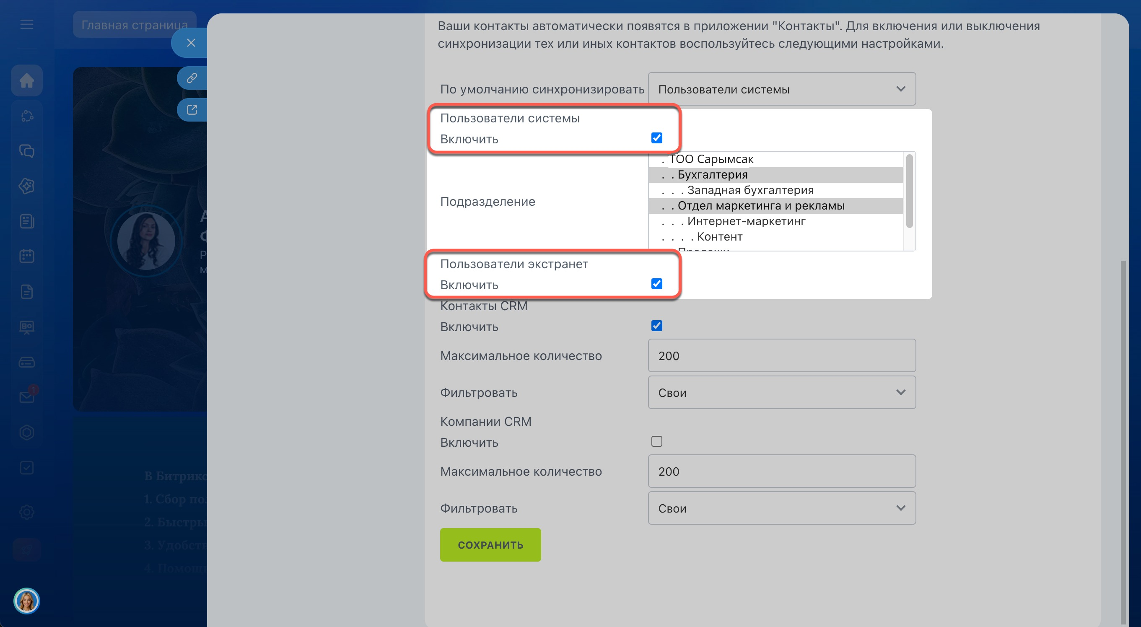
Task: Open the hexagon icon in sidebar
Action: pos(26,433)
